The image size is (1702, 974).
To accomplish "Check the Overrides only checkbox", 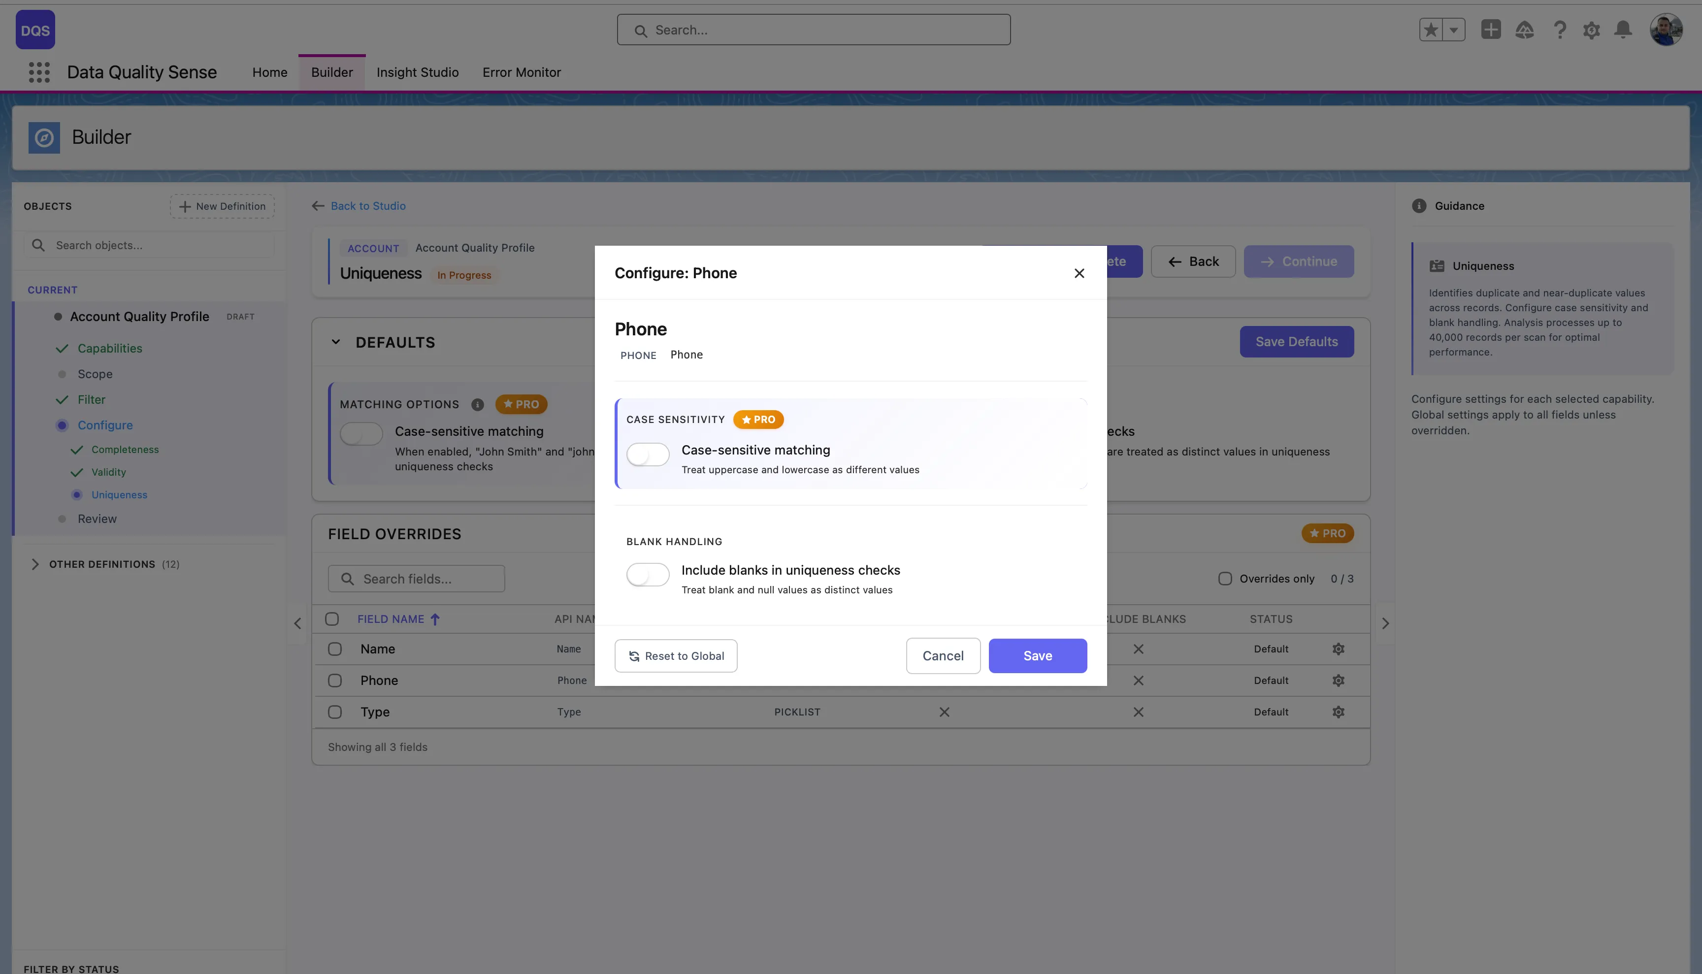I will click(1226, 578).
